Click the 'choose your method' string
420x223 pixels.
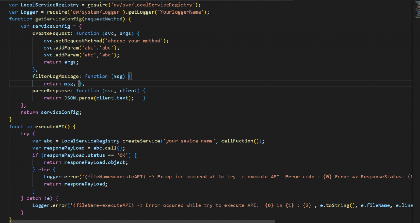(134, 41)
